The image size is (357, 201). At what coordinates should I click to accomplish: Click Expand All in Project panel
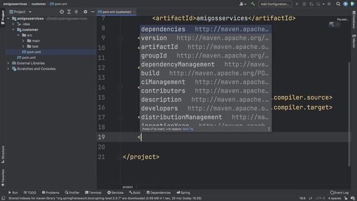69,12
